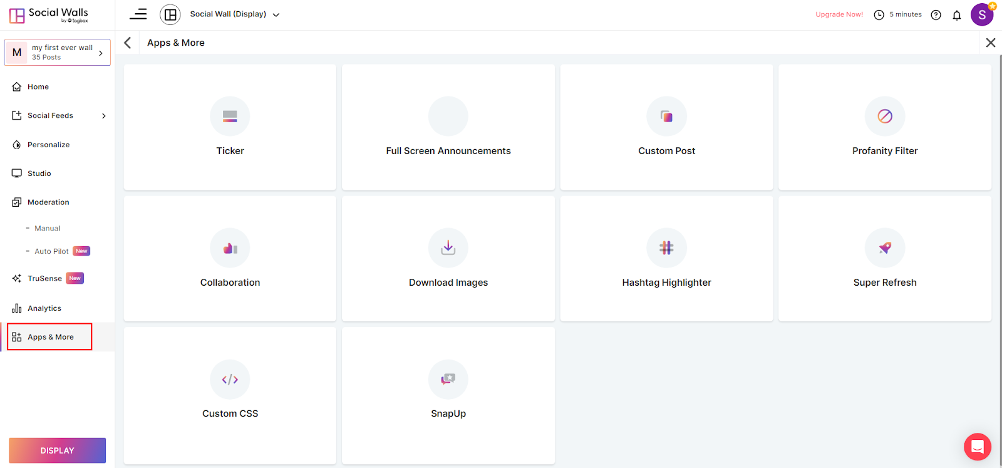Click the notification bell icon

click(x=956, y=15)
